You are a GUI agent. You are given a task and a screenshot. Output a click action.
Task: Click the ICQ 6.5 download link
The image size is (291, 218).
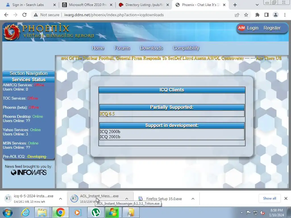107,114
